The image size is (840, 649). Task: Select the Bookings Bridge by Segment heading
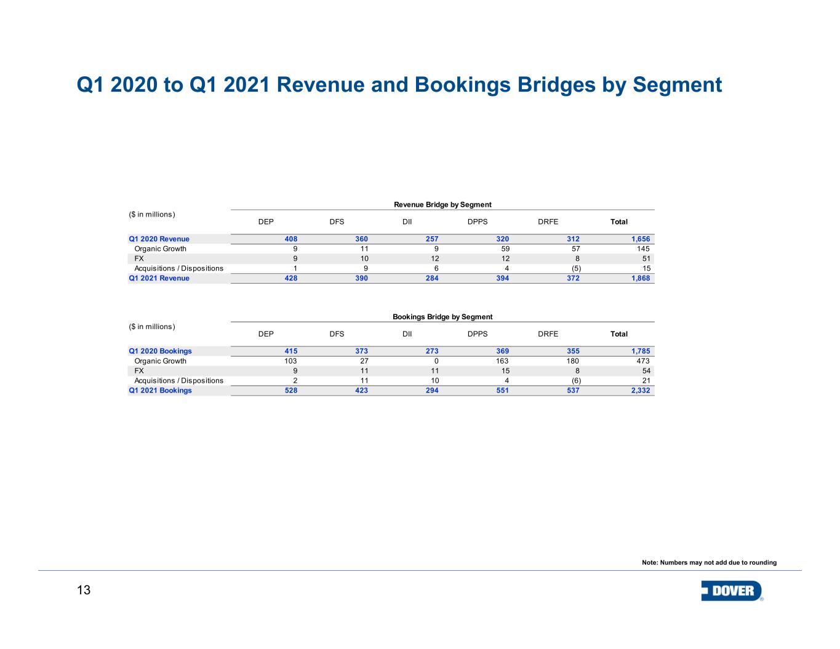(x=442, y=317)
